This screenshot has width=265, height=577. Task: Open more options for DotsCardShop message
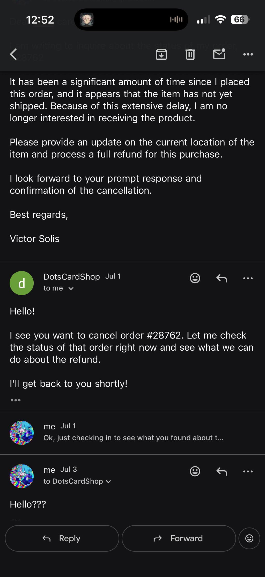pos(248,278)
